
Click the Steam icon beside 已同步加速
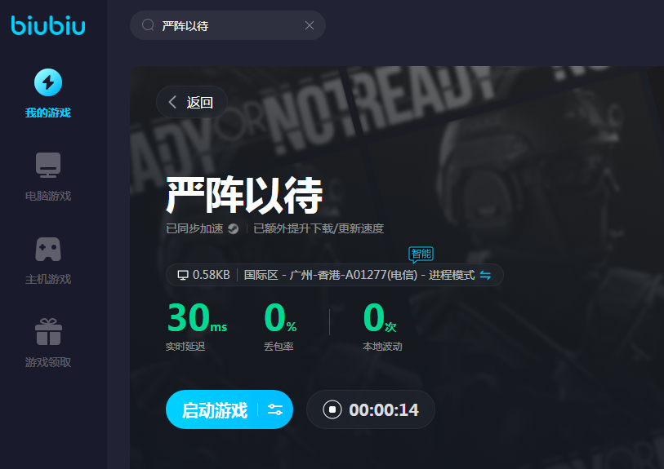pyautogui.click(x=233, y=228)
